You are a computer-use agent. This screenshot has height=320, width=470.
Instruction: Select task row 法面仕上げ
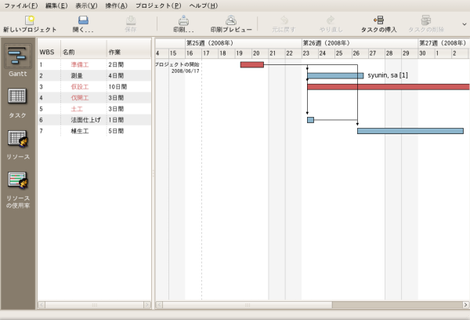(x=94, y=120)
